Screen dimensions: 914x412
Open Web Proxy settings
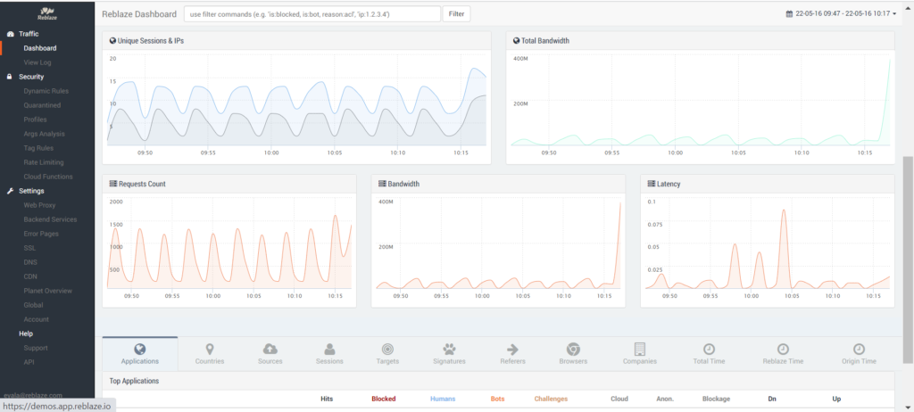point(39,205)
